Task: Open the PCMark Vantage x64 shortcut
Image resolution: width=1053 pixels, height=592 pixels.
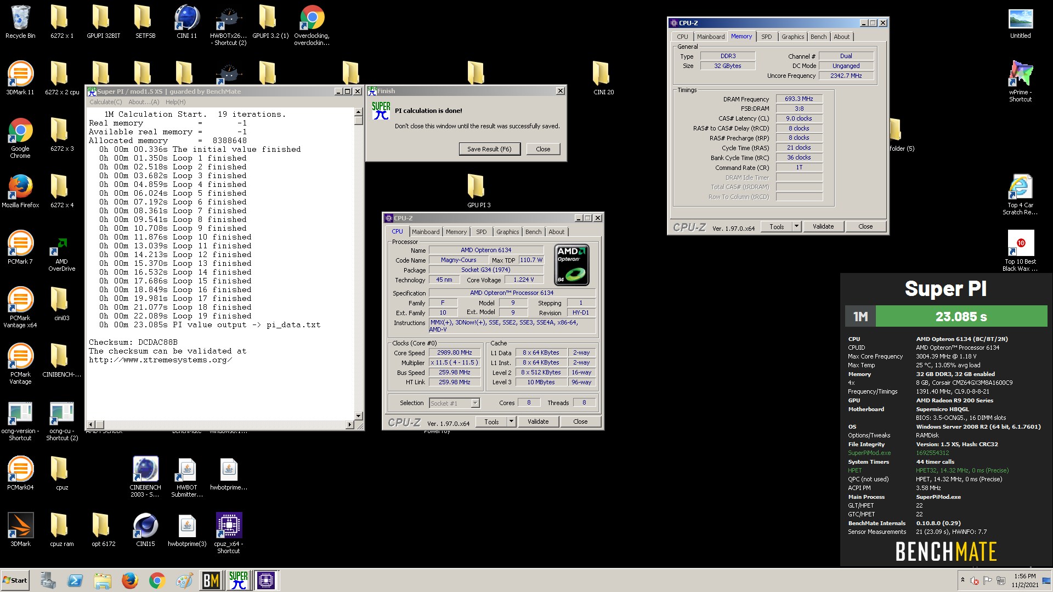Action: [x=20, y=308]
